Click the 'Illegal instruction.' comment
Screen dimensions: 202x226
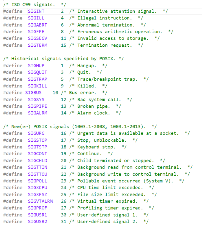tap(106, 18)
